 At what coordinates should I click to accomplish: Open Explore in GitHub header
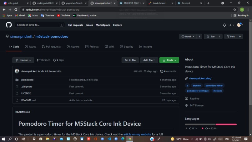(x=118, y=25)
